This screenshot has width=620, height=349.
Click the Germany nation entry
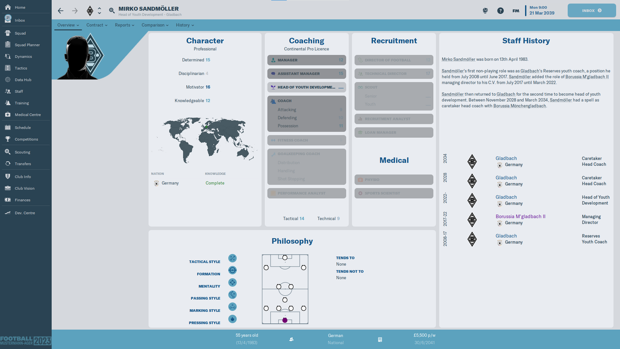(x=166, y=183)
